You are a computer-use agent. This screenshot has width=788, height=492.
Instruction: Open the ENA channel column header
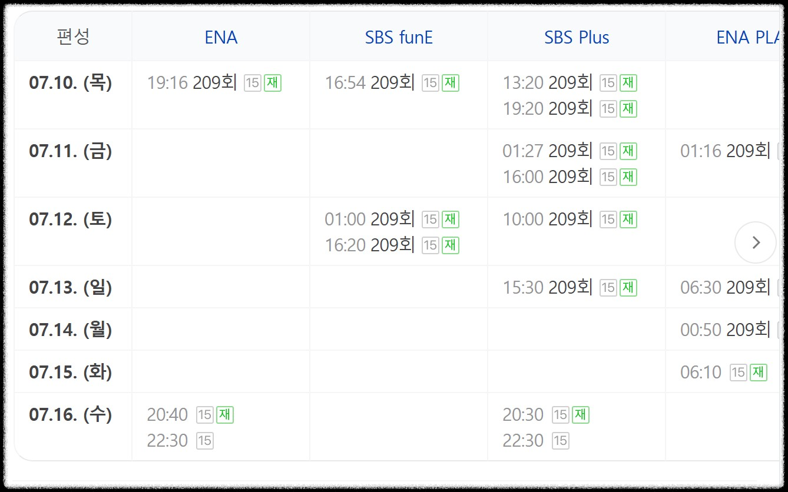click(x=221, y=37)
